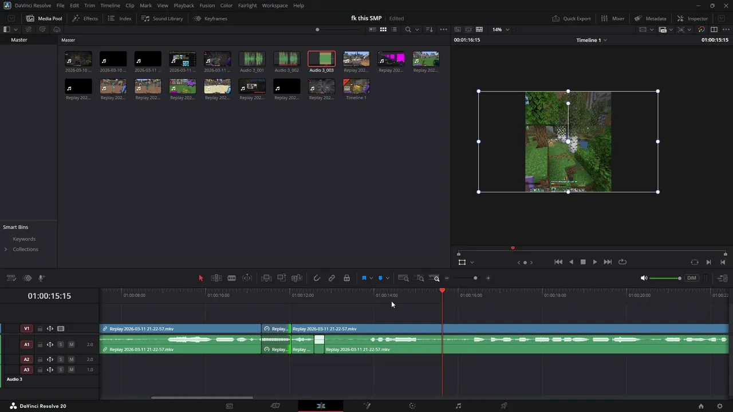Choose the Blade Edit Mode tool

point(232,278)
